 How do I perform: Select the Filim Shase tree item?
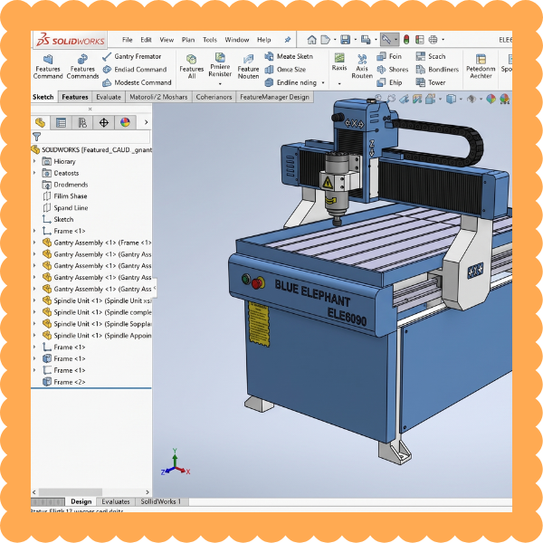65,196
